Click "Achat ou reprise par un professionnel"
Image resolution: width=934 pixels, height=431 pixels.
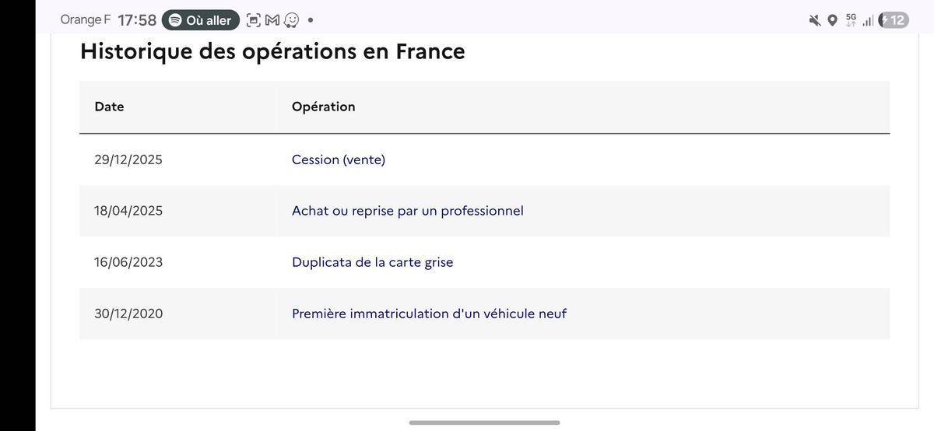[x=407, y=211]
